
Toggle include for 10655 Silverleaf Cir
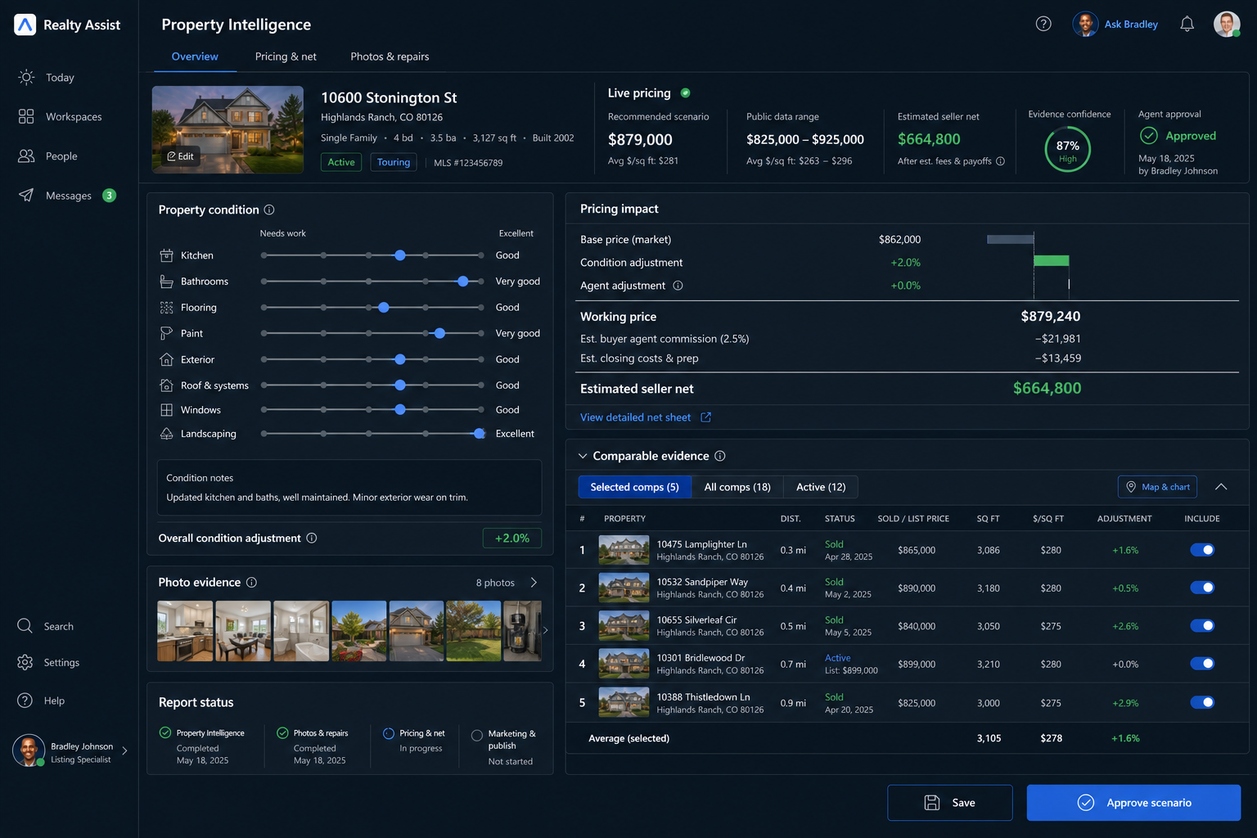pyautogui.click(x=1202, y=626)
